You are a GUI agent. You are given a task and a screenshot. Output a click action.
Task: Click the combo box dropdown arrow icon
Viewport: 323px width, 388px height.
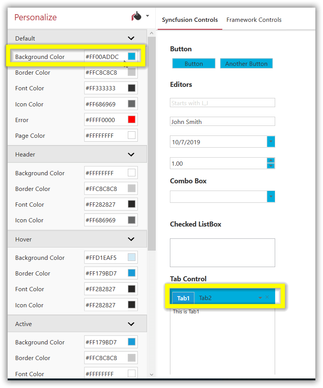271,196
